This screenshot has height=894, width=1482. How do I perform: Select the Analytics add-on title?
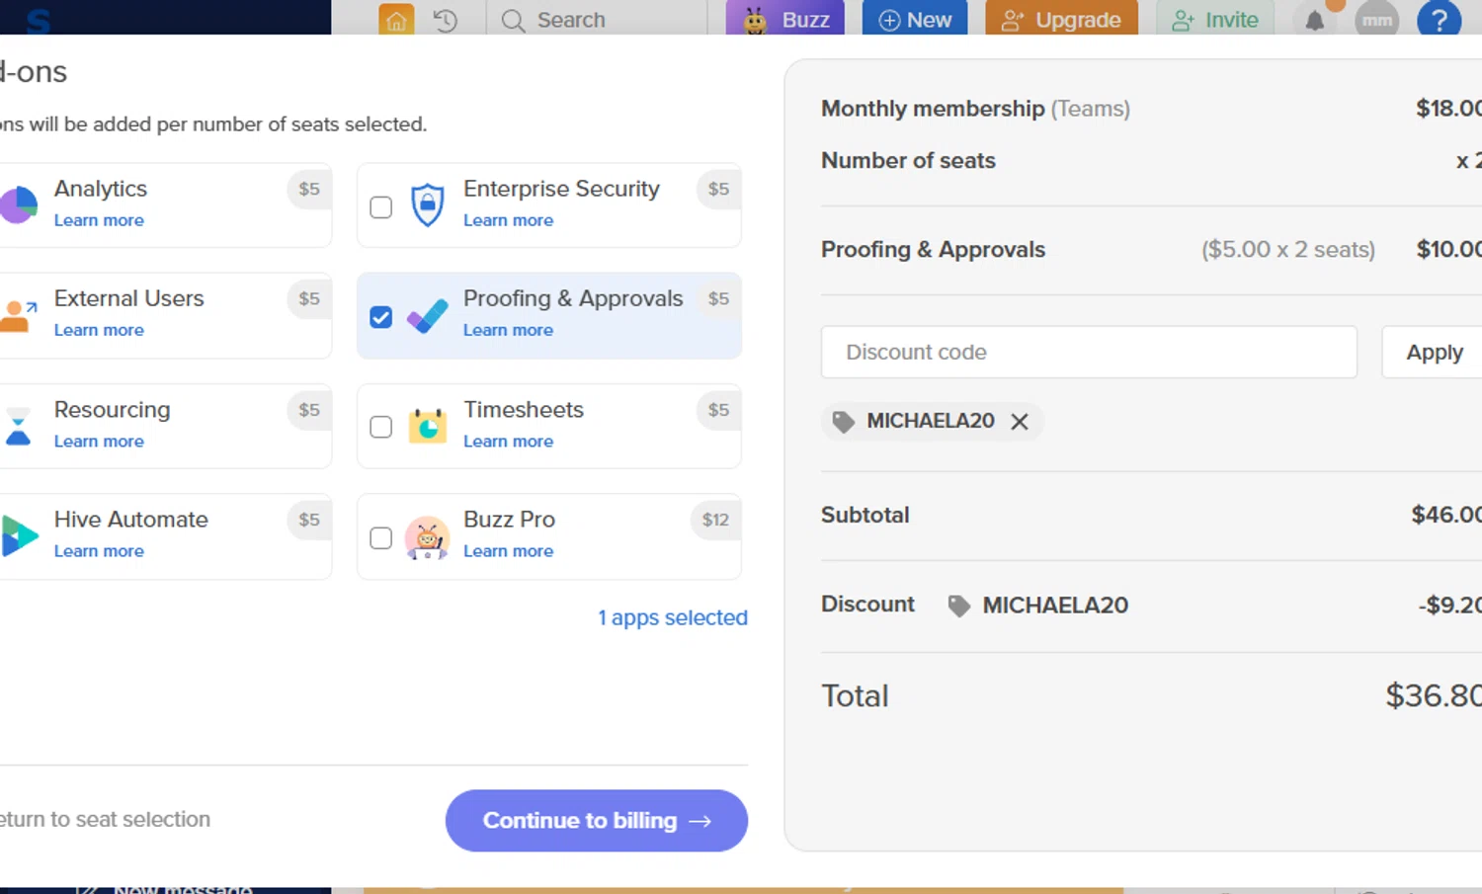[x=101, y=189]
